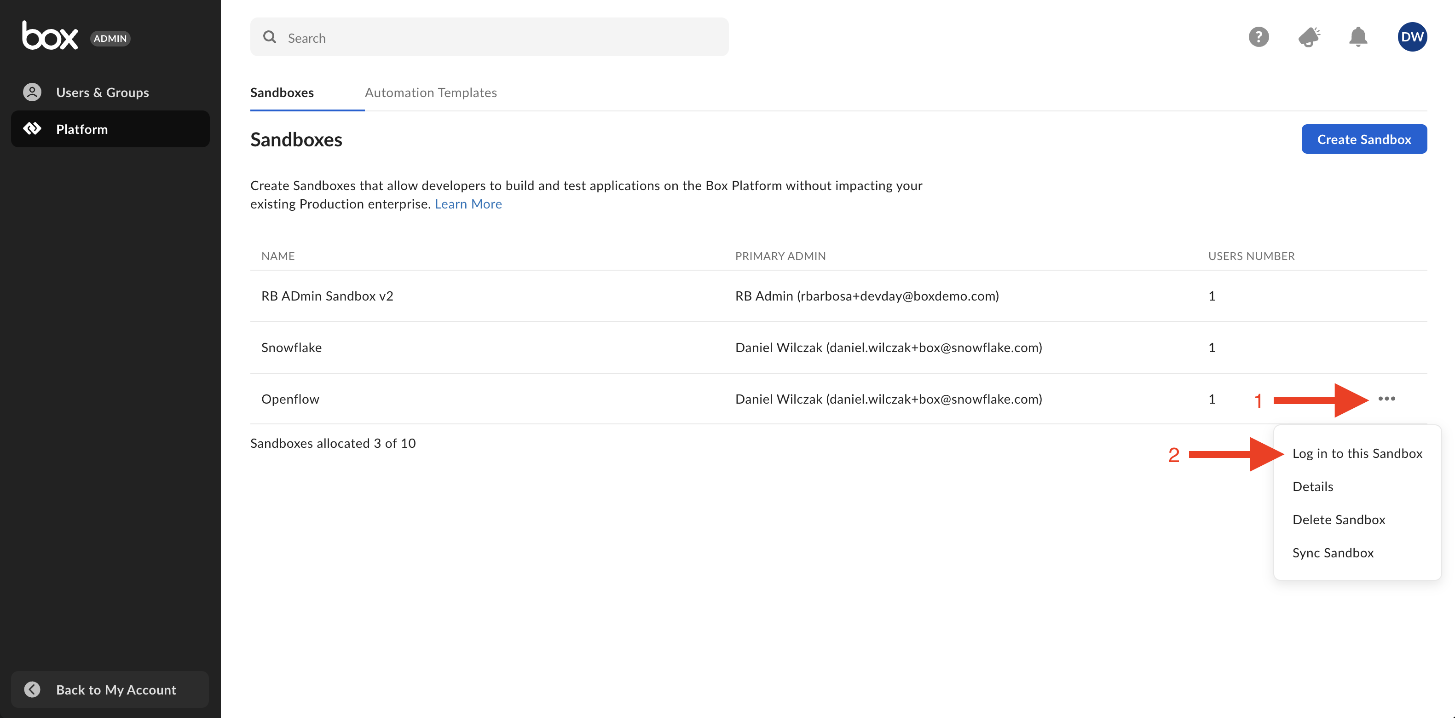Follow the Learn More link

tap(468, 204)
